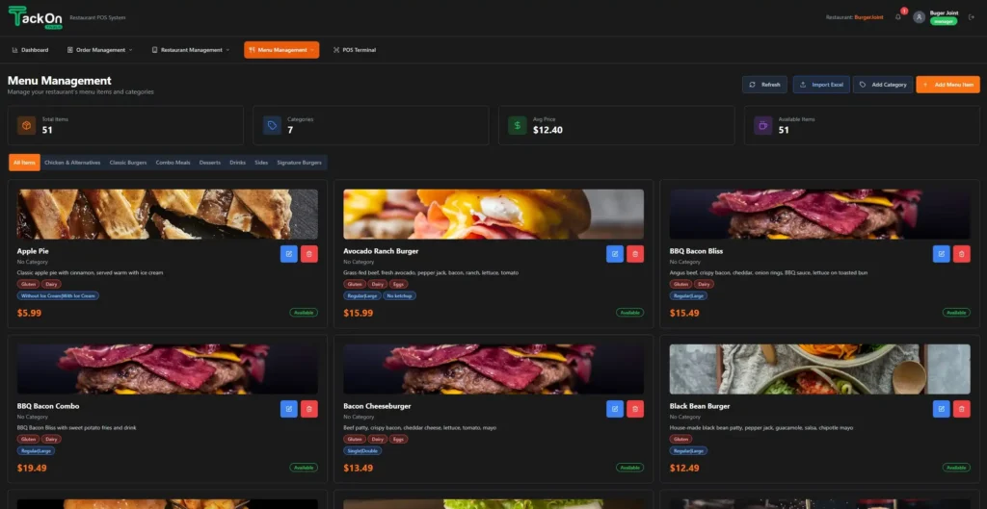Click the Black Bean Burger Available badge
This screenshot has height=509, width=987.
coord(956,468)
